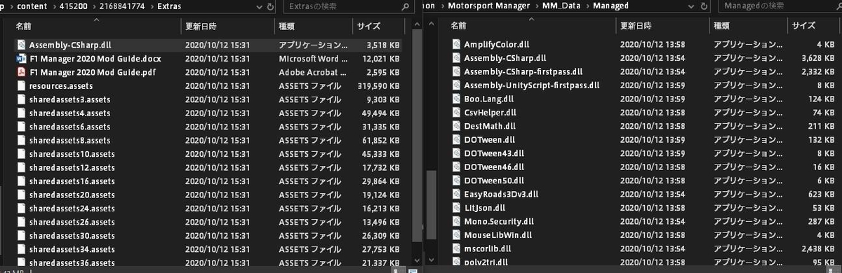Click the file icon beside sharedassets10.assets

coord(20,154)
